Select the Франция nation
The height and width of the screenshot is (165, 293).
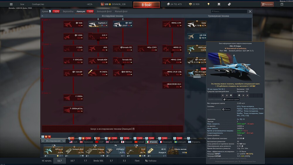(x=166, y=142)
